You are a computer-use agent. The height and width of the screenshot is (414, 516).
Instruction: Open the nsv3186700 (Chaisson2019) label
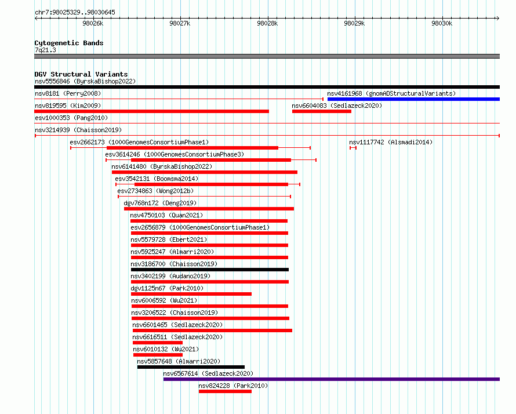point(174,264)
